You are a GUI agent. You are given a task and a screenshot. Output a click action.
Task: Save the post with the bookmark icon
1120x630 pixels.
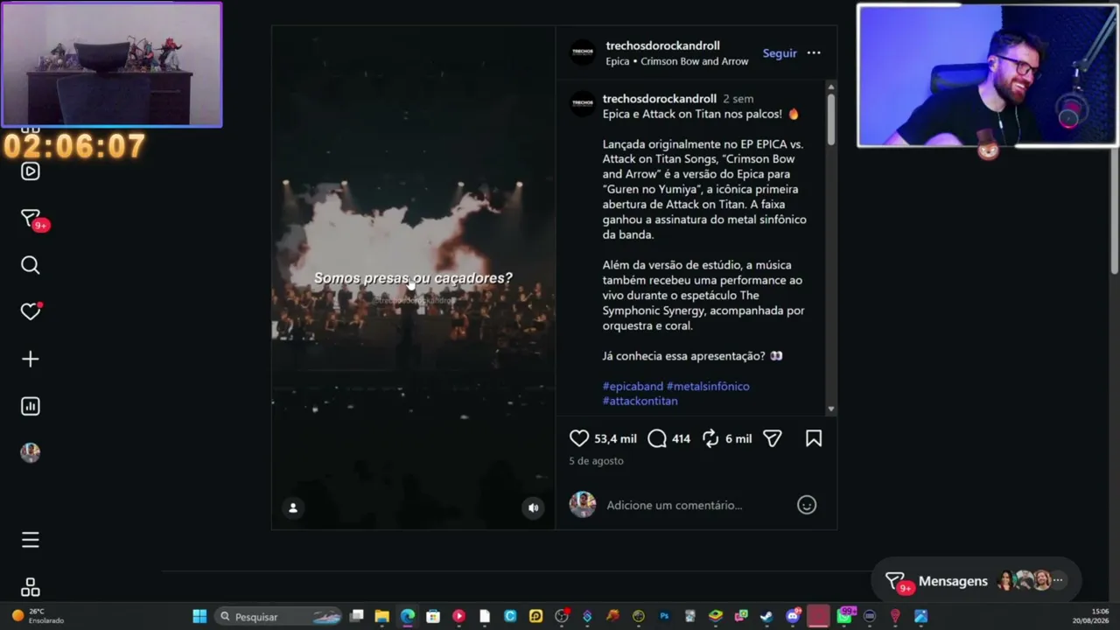814,438
